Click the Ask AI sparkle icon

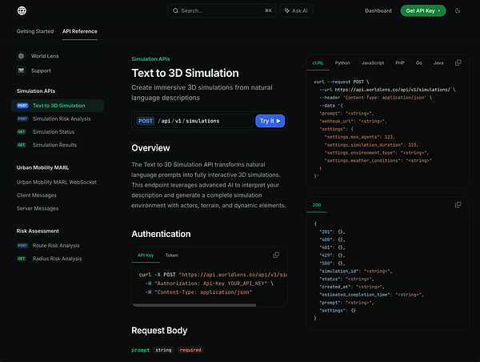tap(287, 10)
